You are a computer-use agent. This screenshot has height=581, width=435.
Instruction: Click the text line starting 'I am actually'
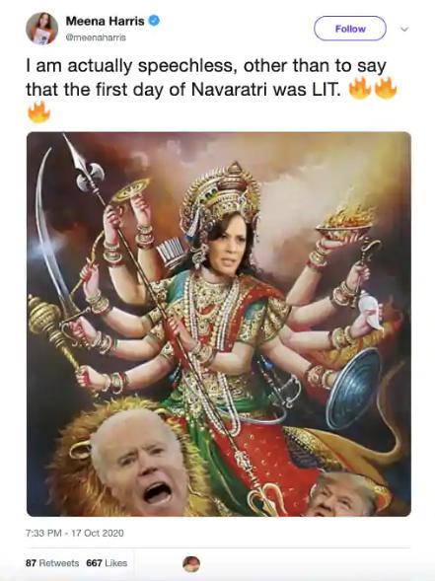[x=206, y=67]
